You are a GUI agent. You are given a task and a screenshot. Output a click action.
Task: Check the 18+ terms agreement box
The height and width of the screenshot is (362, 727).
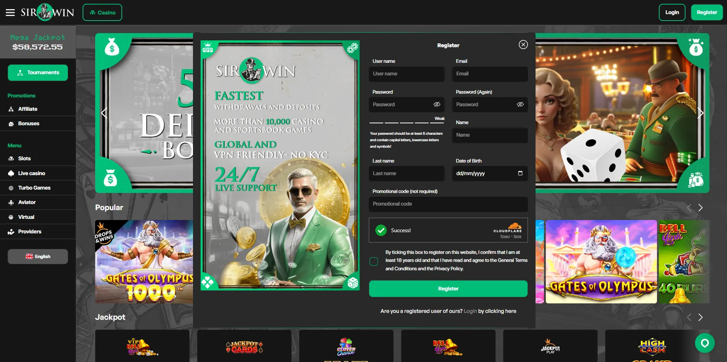[x=373, y=262]
